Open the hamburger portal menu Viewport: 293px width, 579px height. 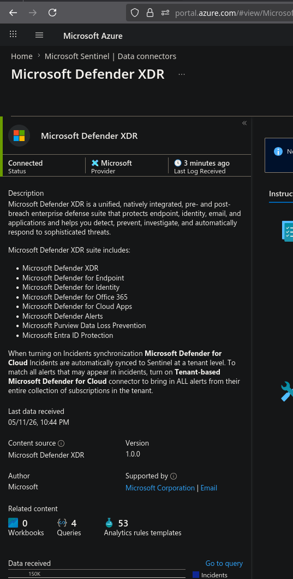tap(39, 35)
